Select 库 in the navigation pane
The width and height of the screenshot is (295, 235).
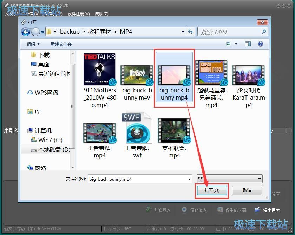(x=34, y=112)
